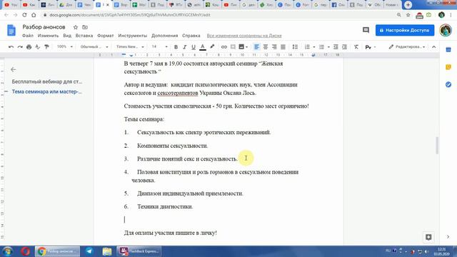Select outline item Тема семинара или мастер-...
Screen dimensions: 457x257
(x=47, y=91)
